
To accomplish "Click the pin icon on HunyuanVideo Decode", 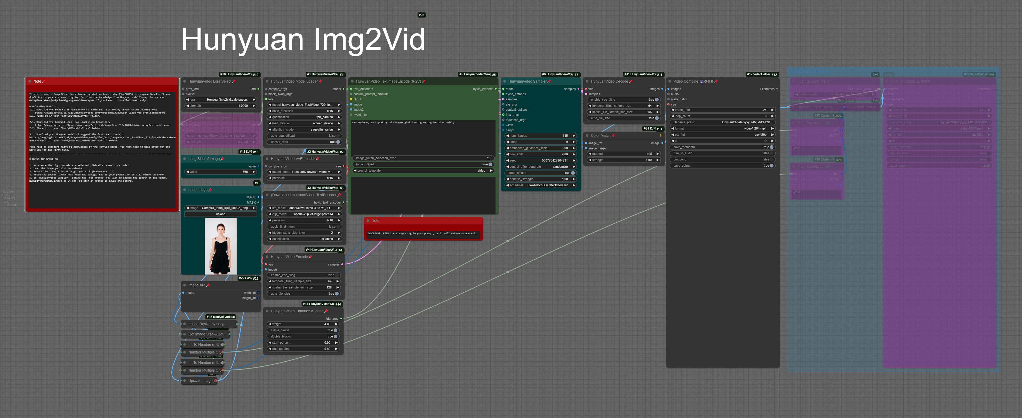I will click(630, 81).
